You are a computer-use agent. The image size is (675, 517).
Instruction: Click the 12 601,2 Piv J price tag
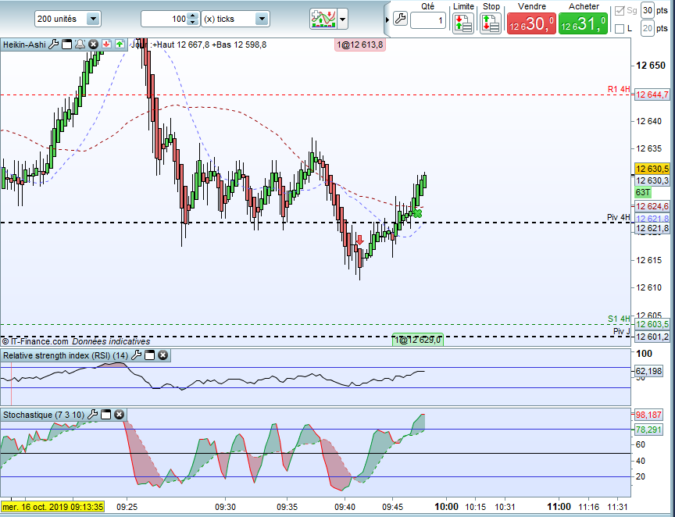pyautogui.click(x=652, y=336)
